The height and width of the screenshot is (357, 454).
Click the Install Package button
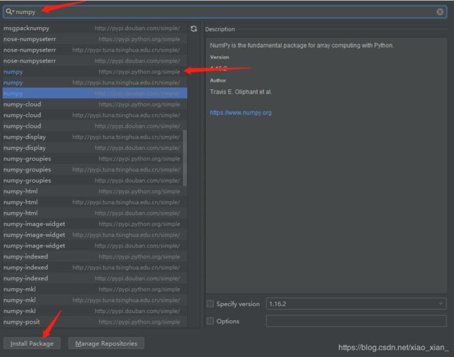point(32,344)
